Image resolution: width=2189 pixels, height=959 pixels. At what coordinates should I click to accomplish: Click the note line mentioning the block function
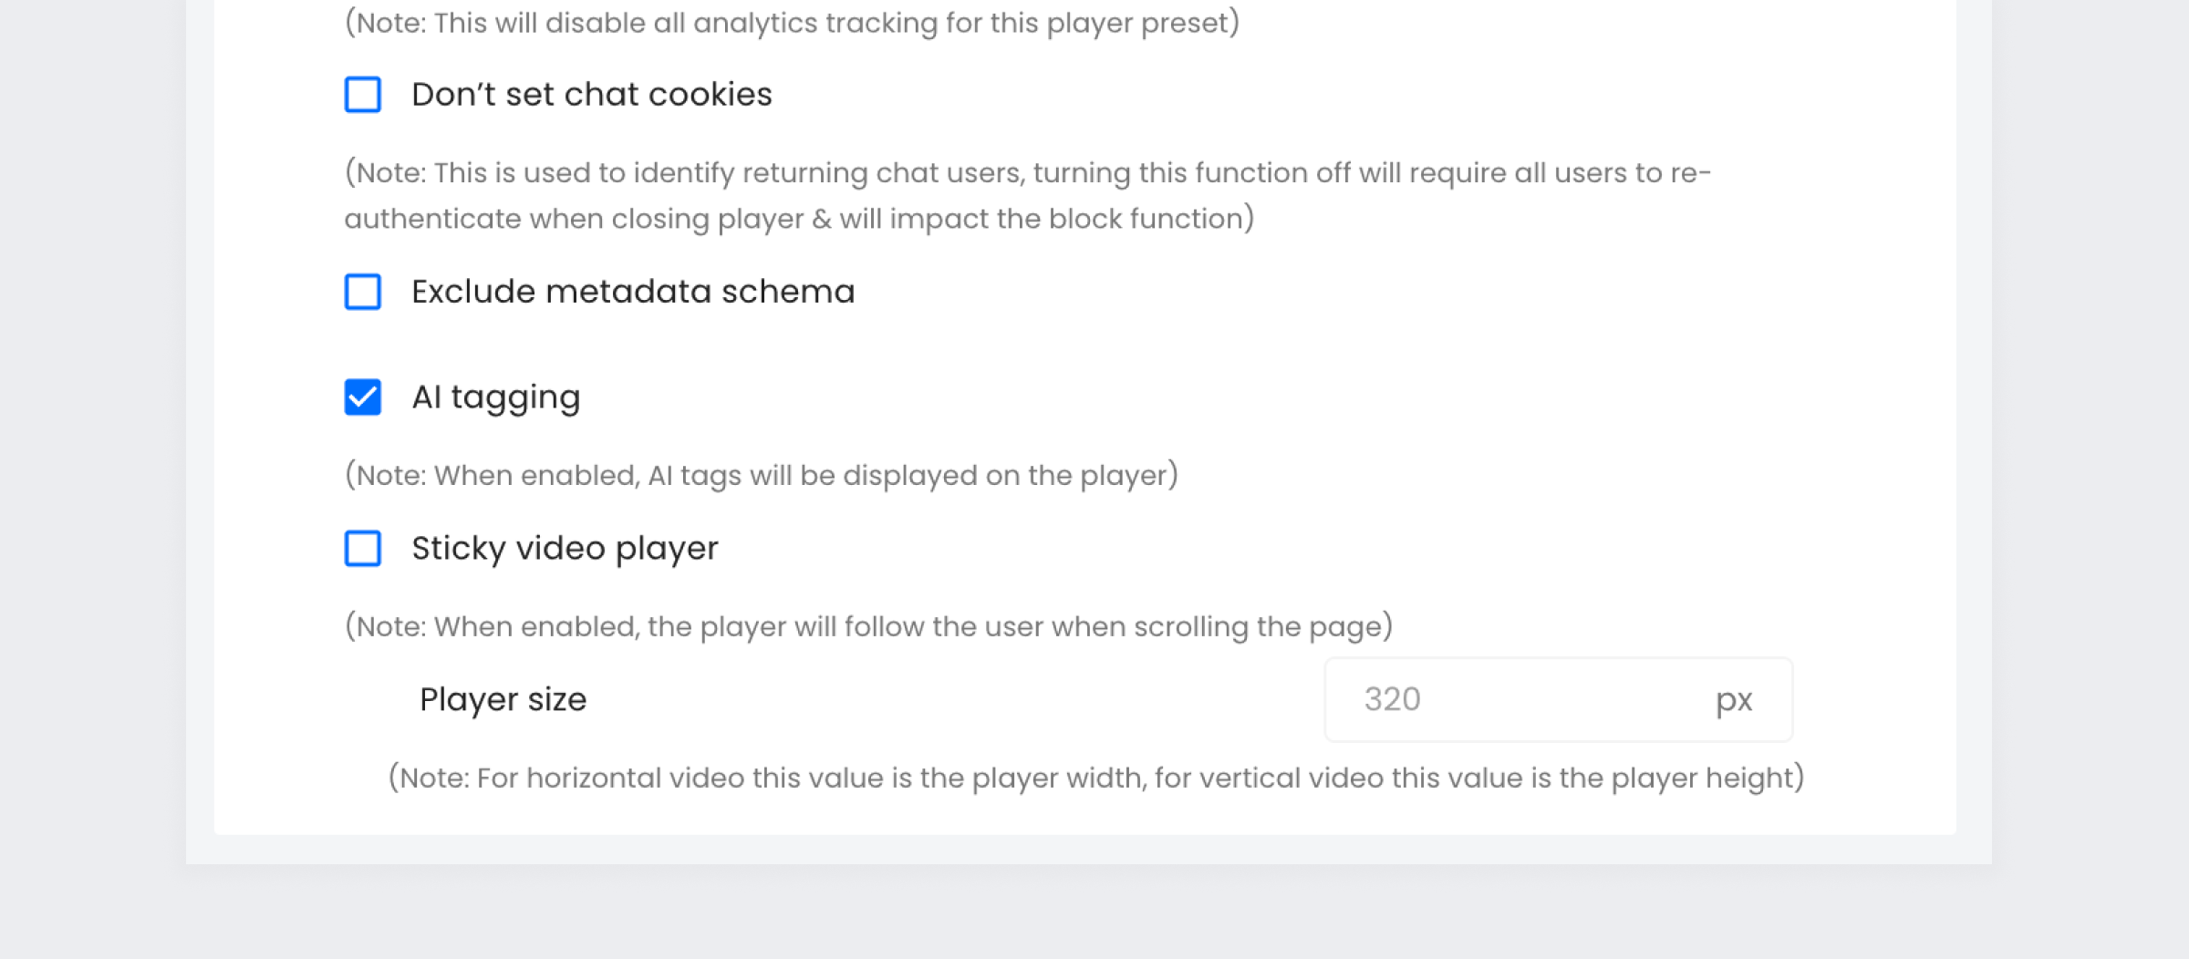tap(799, 219)
